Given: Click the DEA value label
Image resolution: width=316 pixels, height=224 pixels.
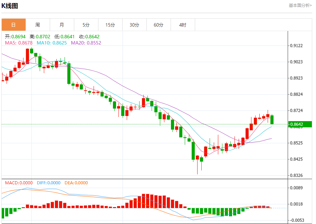Looking at the screenshot, I should click(x=76, y=183).
